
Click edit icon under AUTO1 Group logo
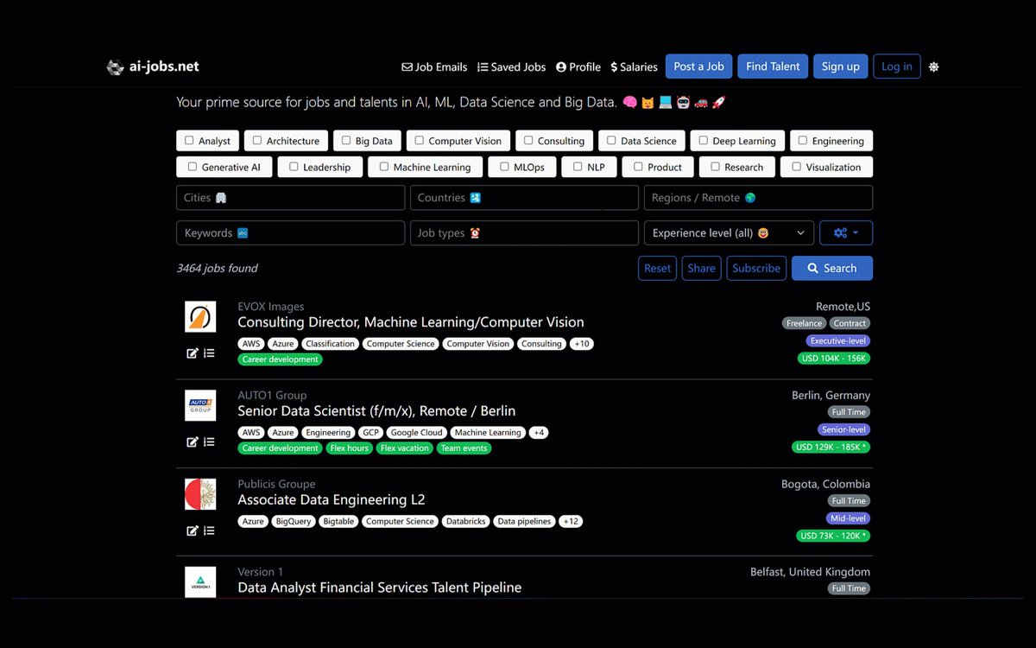click(193, 442)
